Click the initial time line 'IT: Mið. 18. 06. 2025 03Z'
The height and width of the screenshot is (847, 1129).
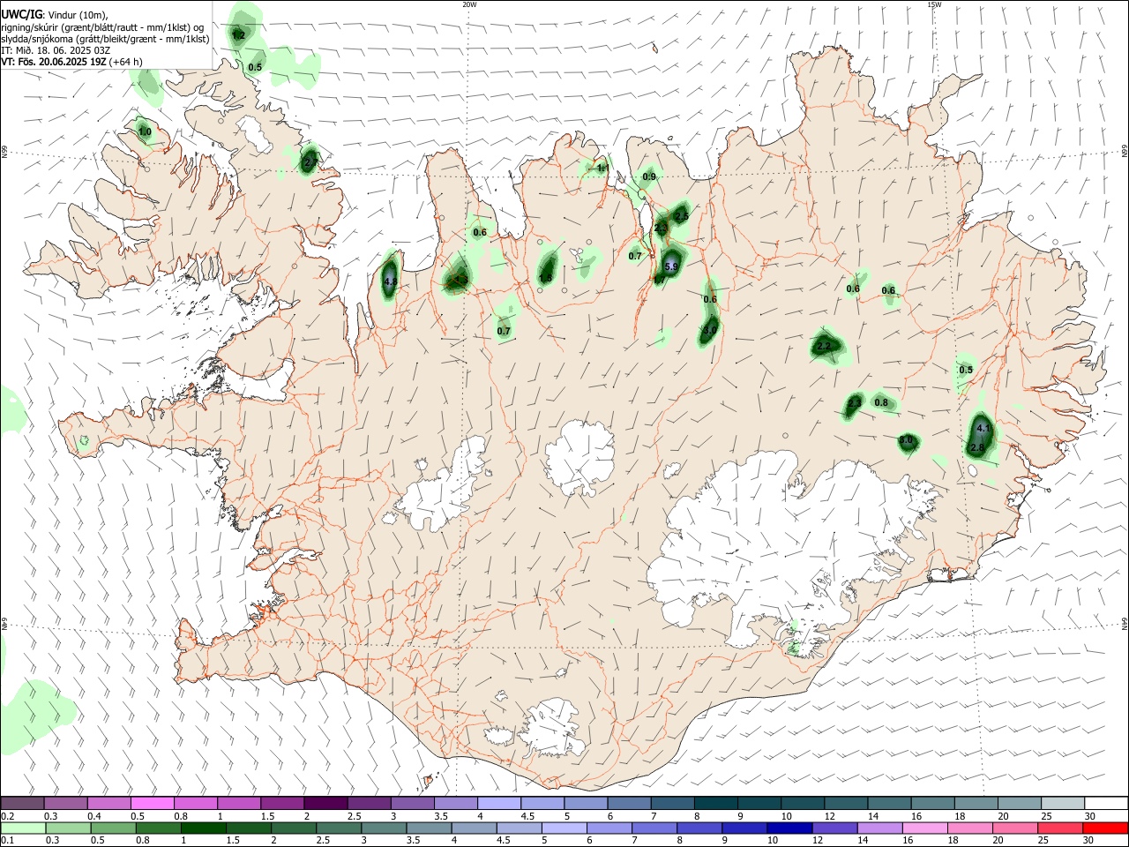[56, 50]
